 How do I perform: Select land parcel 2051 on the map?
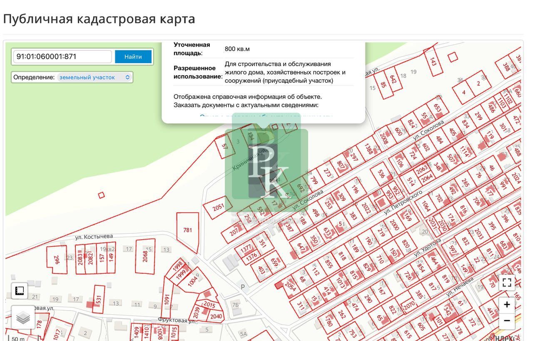(218, 207)
